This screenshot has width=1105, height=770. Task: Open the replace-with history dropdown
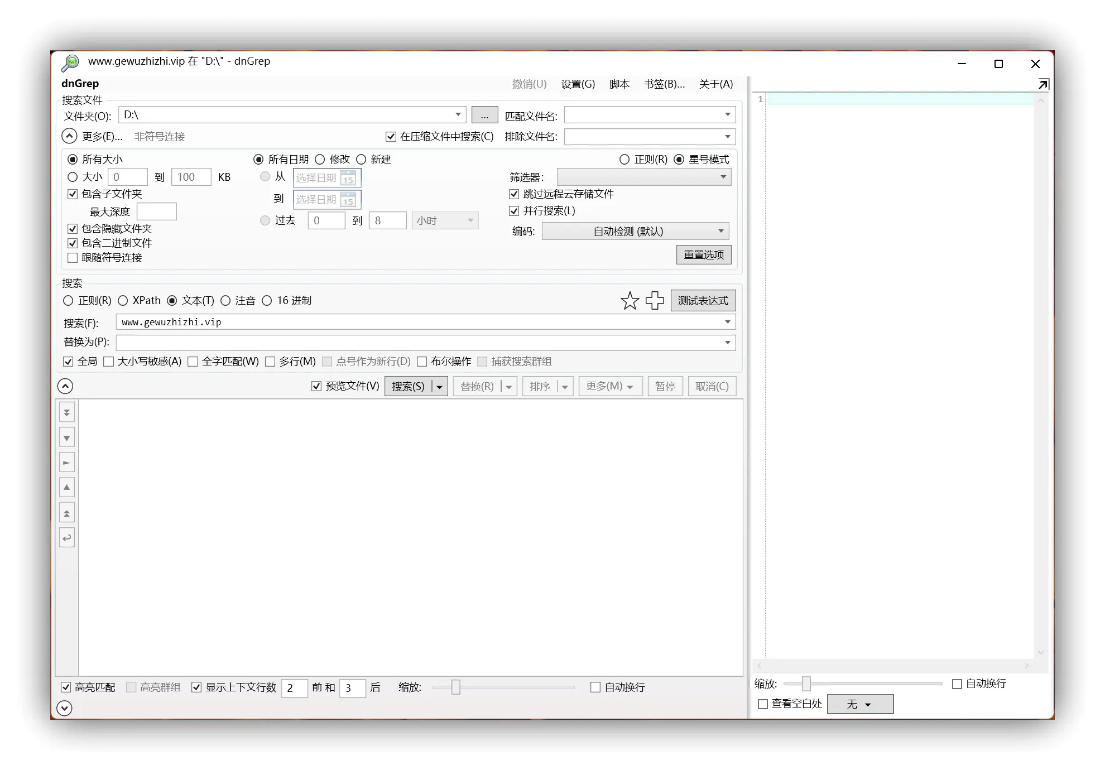pyautogui.click(x=728, y=343)
